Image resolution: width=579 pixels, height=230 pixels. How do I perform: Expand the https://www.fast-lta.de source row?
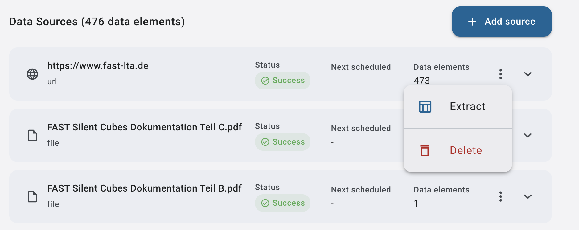528,74
